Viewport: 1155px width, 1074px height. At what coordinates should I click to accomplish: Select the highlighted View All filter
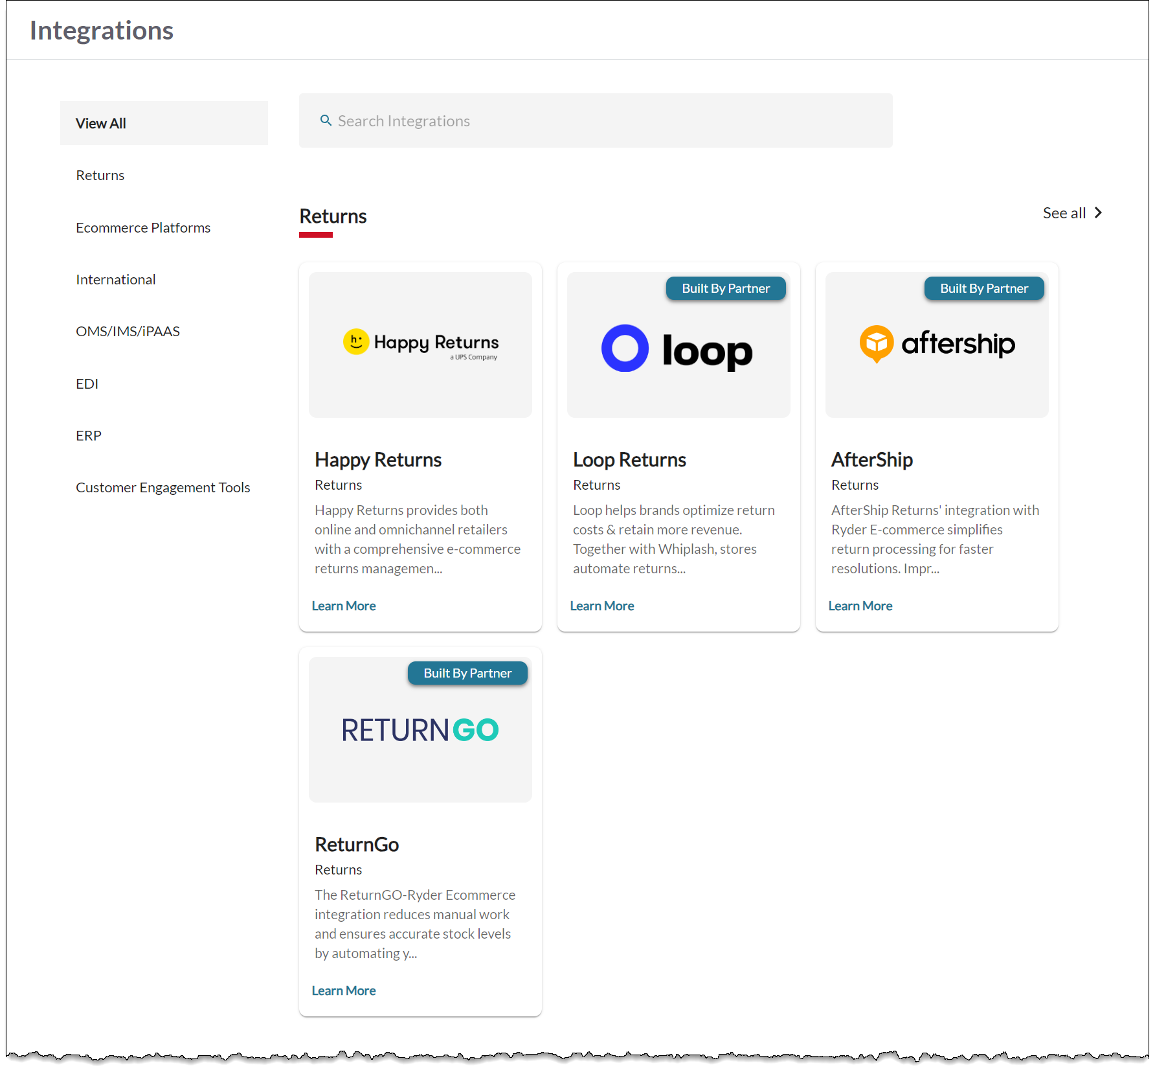tap(100, 122)
